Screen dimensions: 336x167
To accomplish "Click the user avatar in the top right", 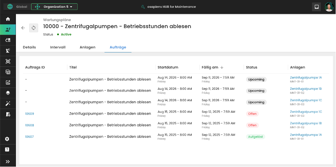I will [x=329, y=7].
